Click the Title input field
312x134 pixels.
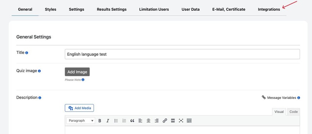coord(182,54)
